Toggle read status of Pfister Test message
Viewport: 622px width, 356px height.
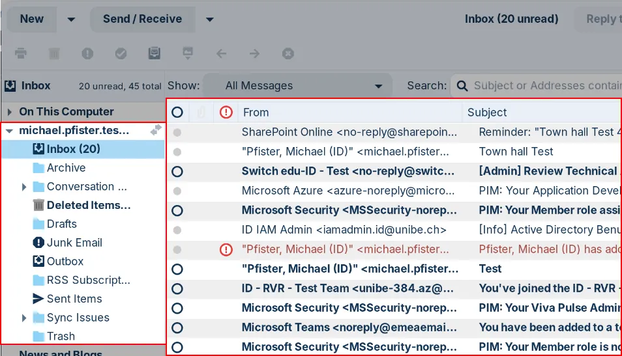[x=177, y=269]
